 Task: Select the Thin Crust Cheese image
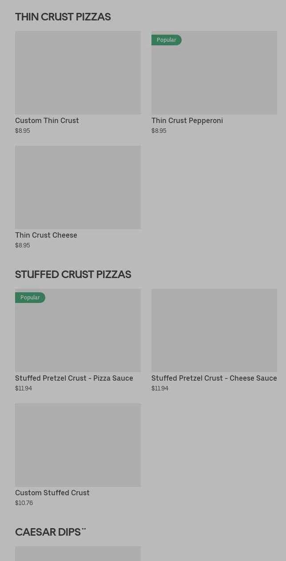click(x=78, y=187)
